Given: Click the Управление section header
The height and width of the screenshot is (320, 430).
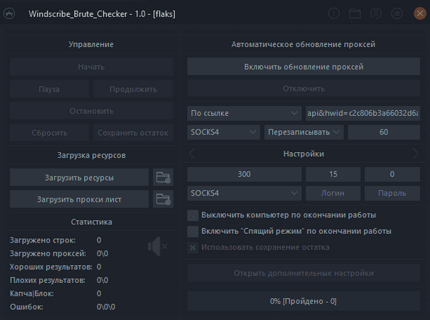Looking at the screenshot, I should (91, 45).
